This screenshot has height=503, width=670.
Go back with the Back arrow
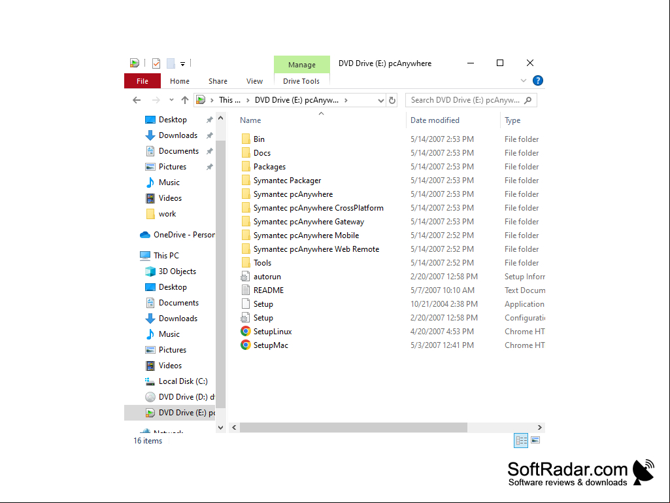pos(137,100)
